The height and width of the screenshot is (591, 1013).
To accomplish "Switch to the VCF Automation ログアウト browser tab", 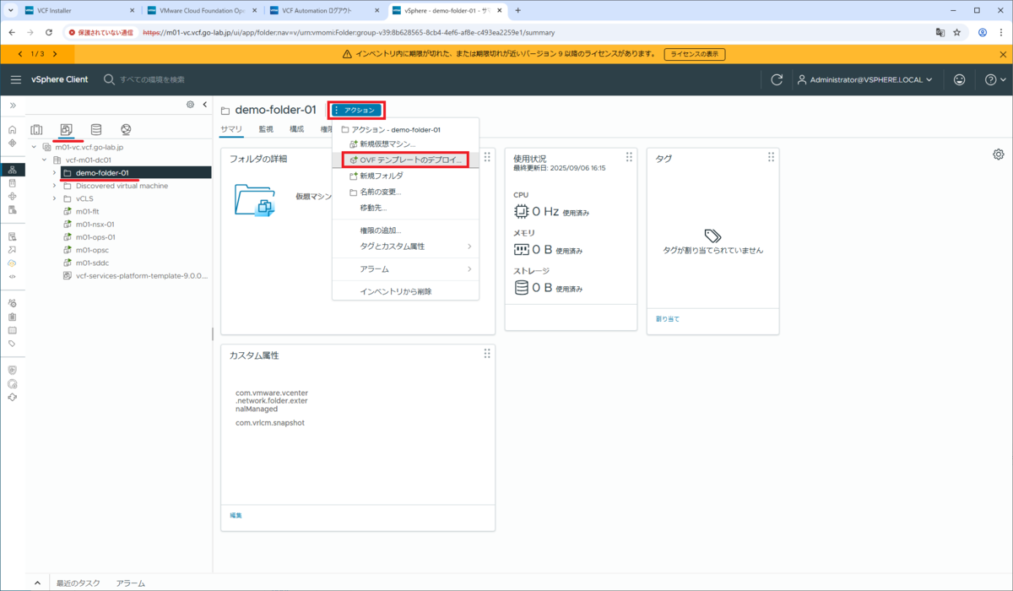I will (325, 10).
